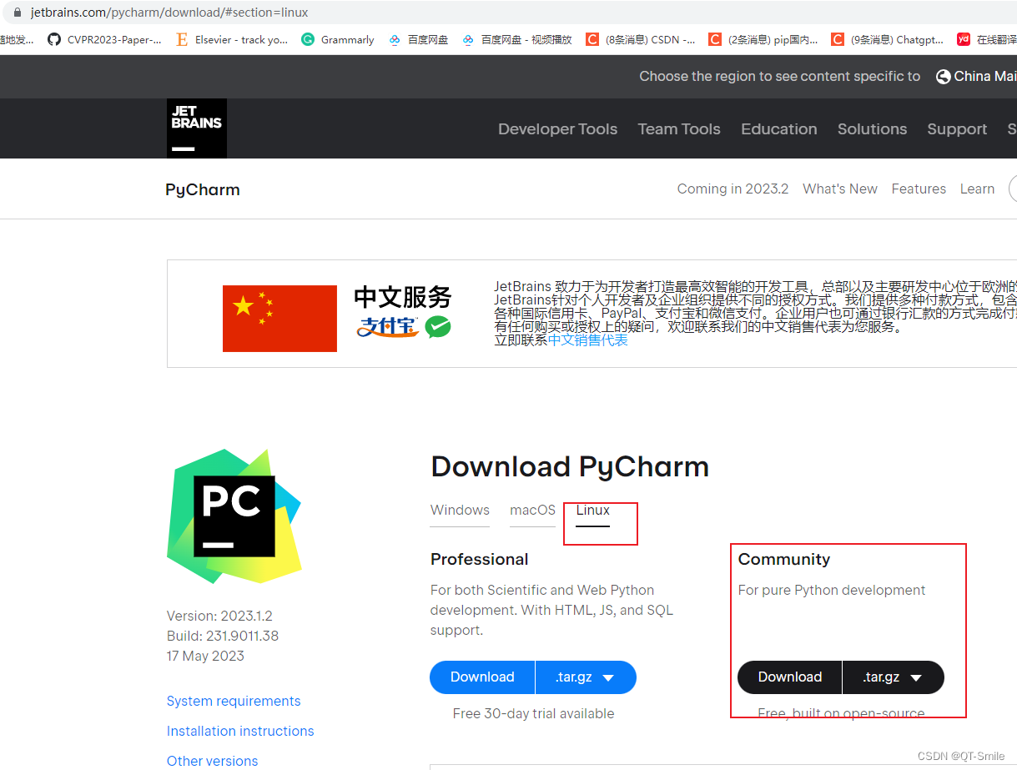Image resolution: width=1017 pixels, height=770 pixels.
Task: Expand Professional .tar.gz format dropdown
Action: pyautogui.click(x=586, y=677)
